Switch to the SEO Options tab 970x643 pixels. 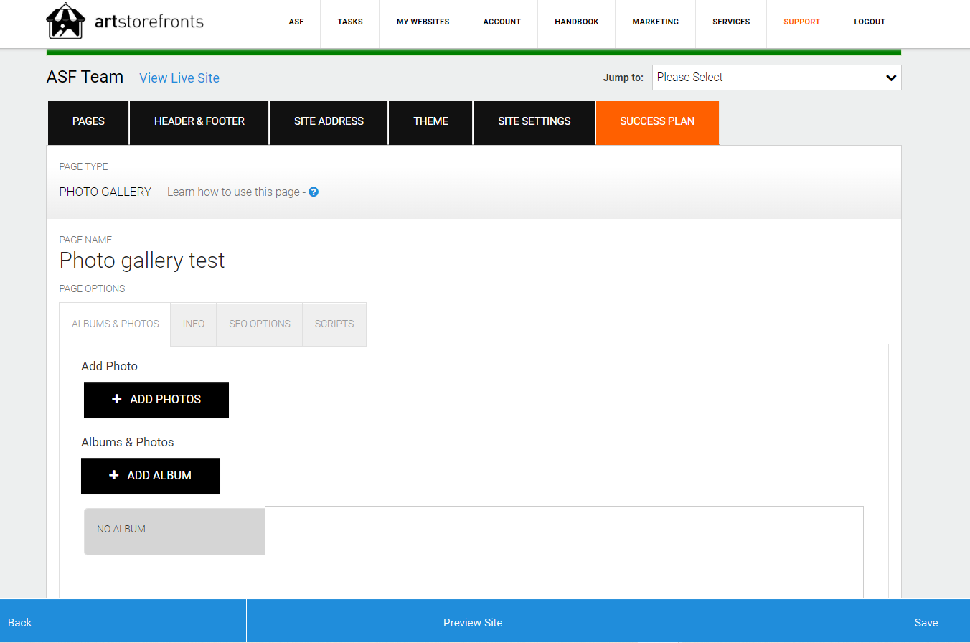pyautogui.click(x=260, y=324)
